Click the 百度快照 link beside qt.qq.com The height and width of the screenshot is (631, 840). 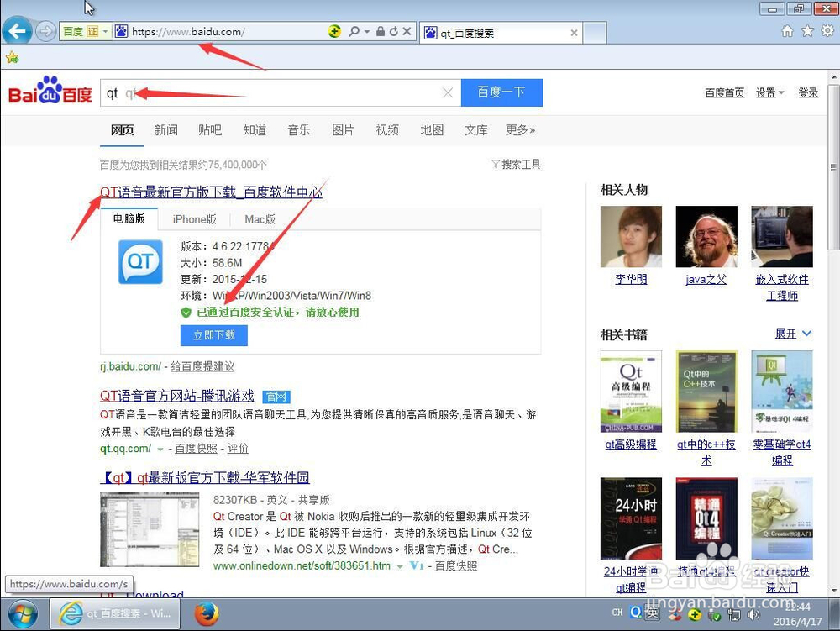196,449
